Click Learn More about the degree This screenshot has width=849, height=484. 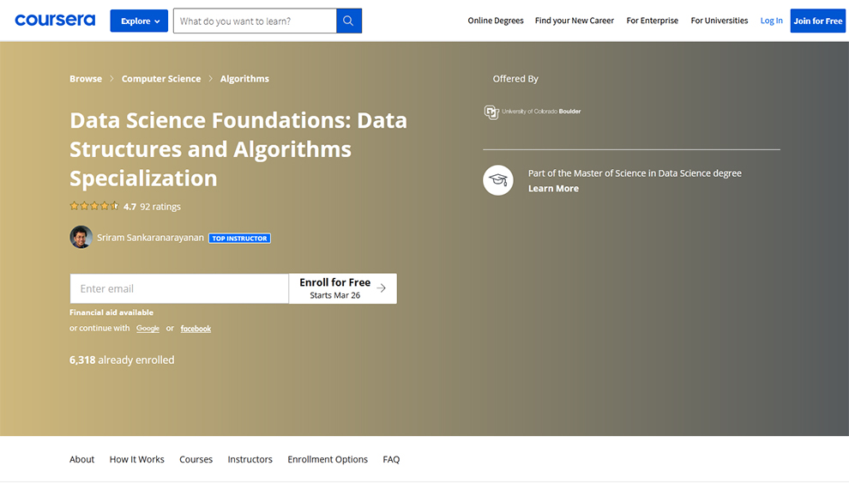(553, 189)
